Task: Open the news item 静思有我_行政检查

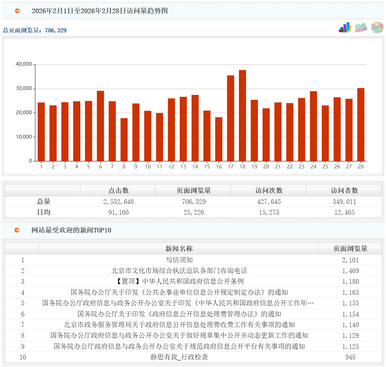Action: [x=179, y=357]
